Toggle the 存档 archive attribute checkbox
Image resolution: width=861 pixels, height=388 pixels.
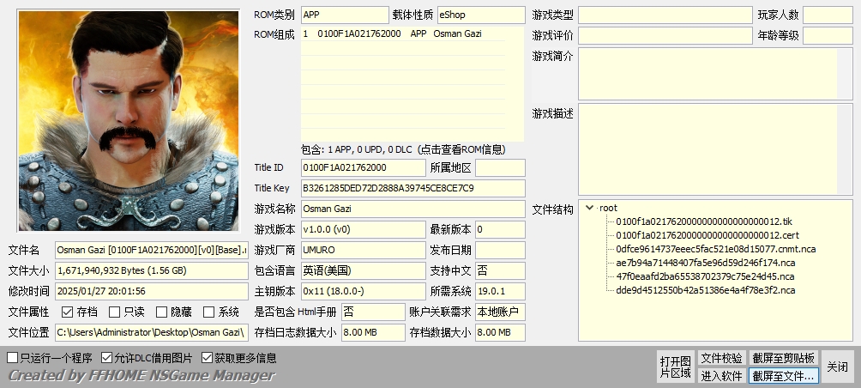[x=67, y=312]
